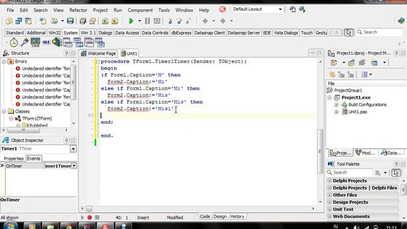Select the Timer component on System palette
The image size is (407, 229).
[x=14, y=43]
